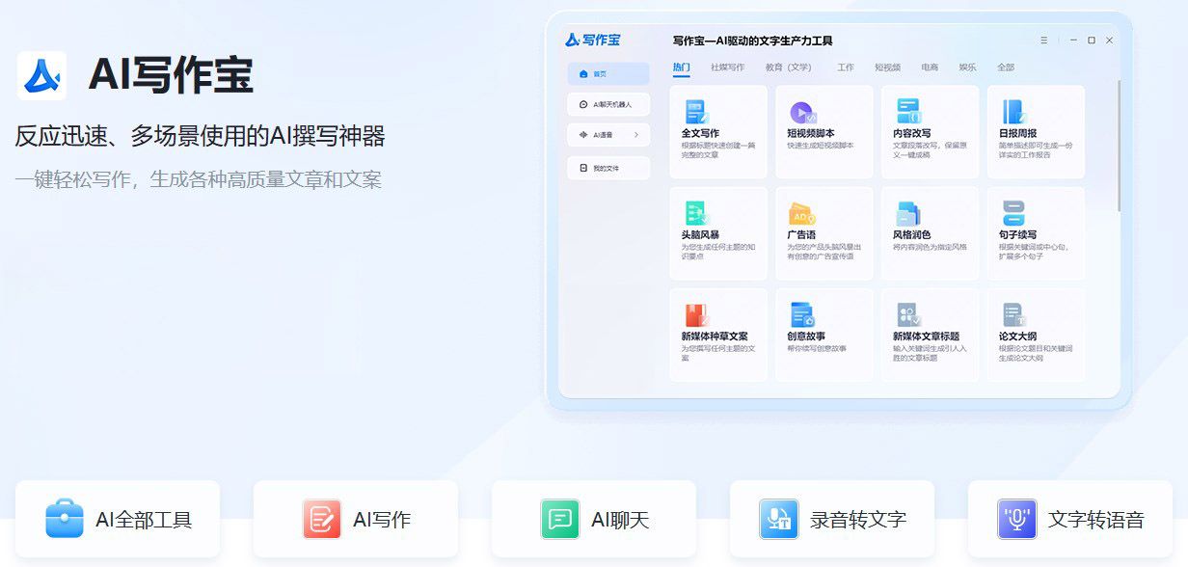Click the AI聊天 button label
1188x567 pixels.
pyautogui.click(x=620, y=520)
